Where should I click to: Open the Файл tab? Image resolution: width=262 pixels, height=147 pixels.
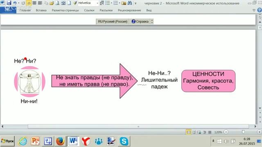8,10
